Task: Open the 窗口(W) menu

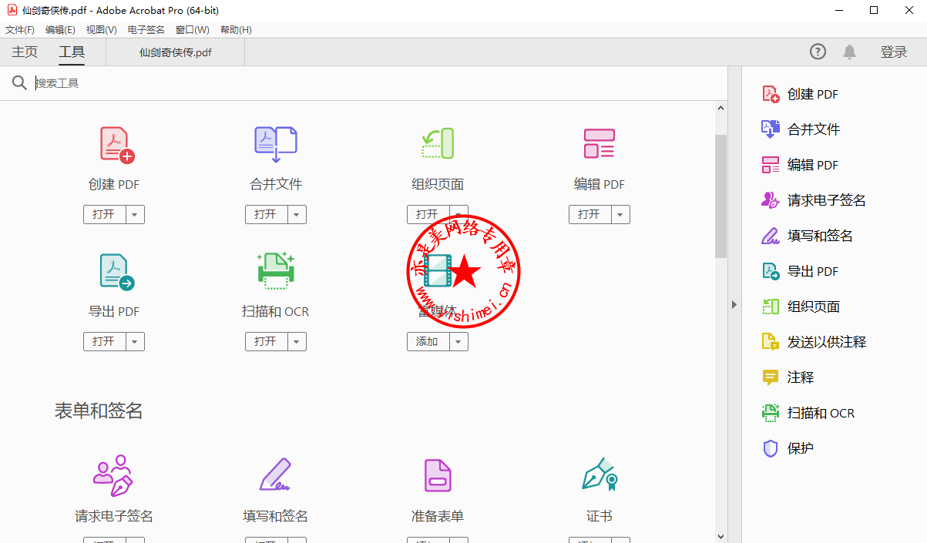Action: click(192, 29)
